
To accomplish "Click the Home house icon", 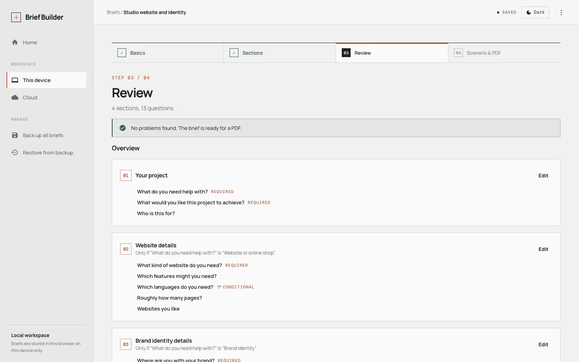I will pyautogui.click(x=15, y=42).
